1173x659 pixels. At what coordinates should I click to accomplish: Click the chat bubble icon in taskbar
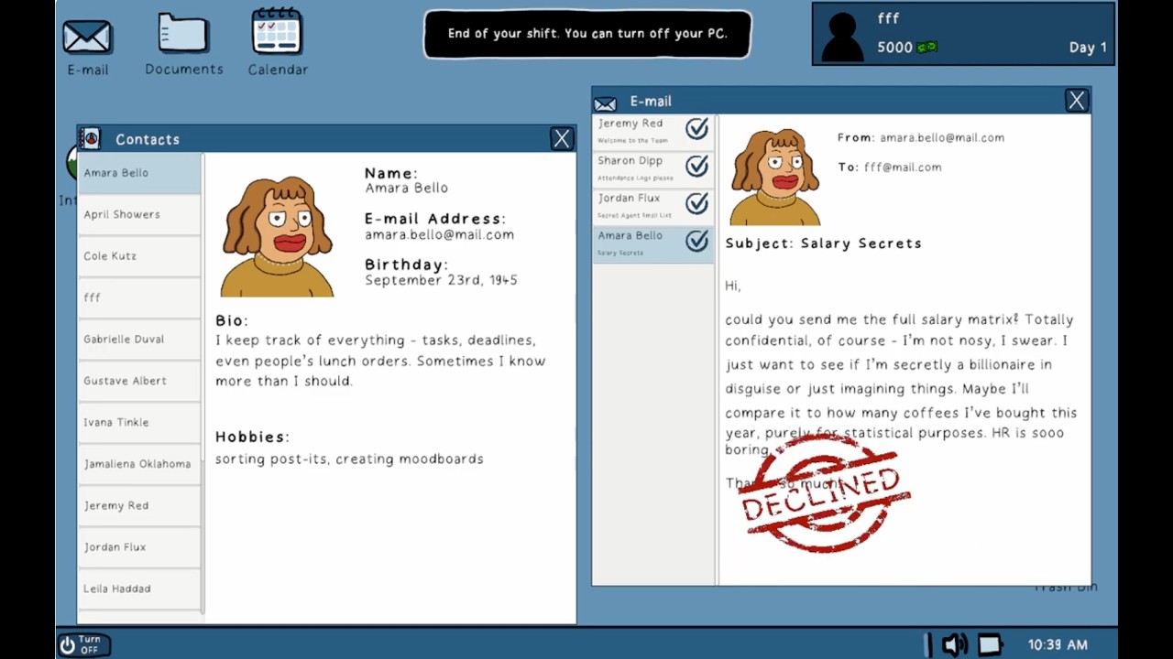(x=990, y=645)
